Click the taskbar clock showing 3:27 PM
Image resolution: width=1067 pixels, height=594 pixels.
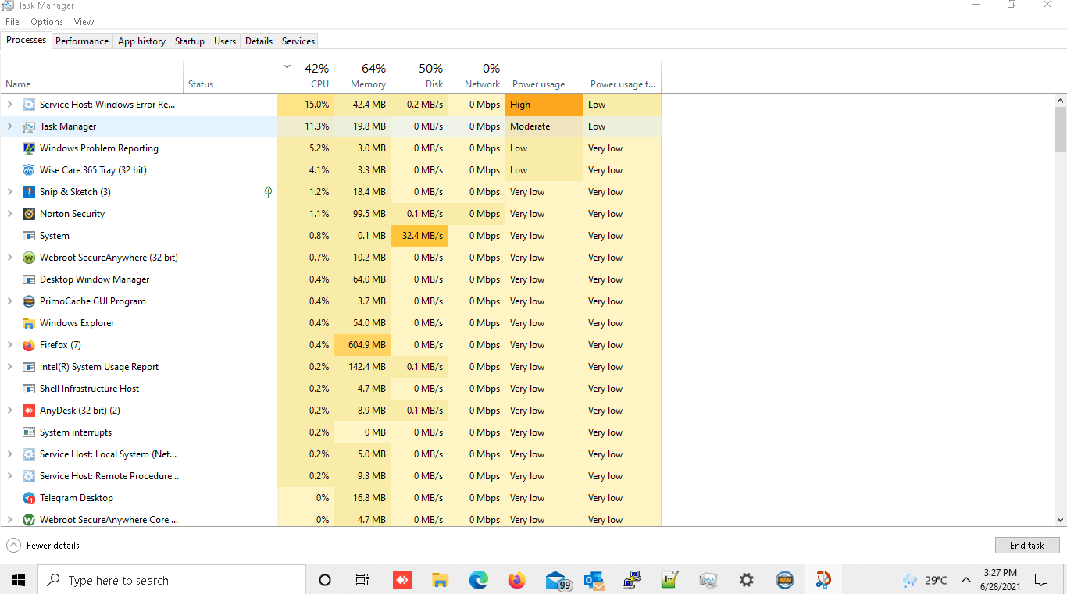point(1001,579)
